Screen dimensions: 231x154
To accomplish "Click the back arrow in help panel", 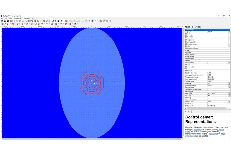I will coord(186,111).
